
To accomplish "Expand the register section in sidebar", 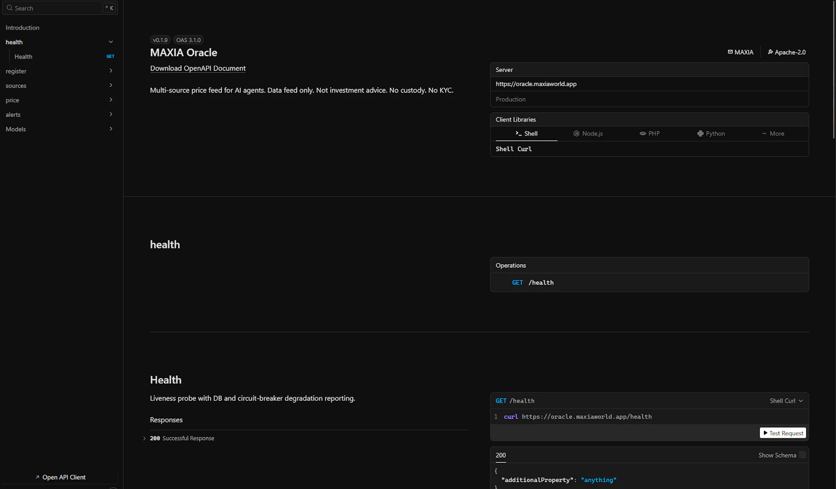I will (111, 70).
